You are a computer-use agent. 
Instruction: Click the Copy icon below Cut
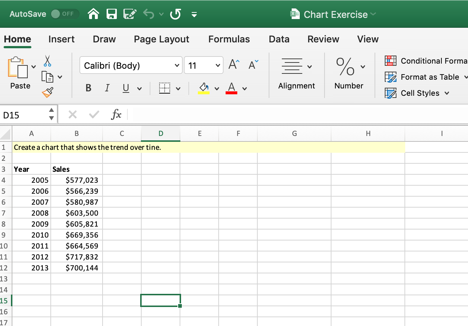(x=47, y=77)
